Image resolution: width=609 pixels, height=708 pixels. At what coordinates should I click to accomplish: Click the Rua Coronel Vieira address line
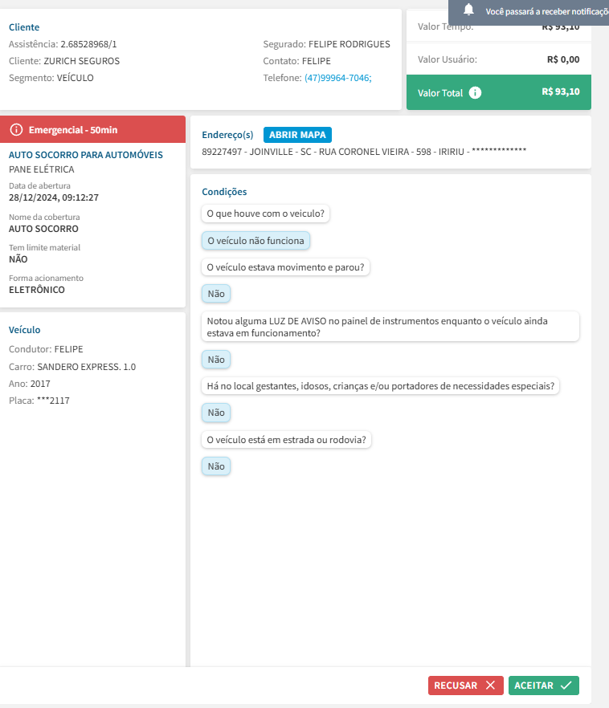[x=366, y=151]
